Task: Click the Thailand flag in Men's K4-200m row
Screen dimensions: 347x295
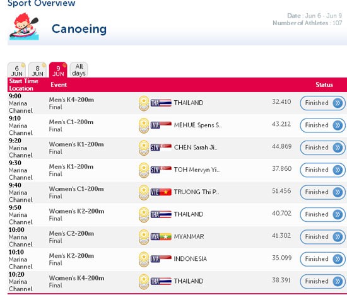Action: click(x=161, y=103)
